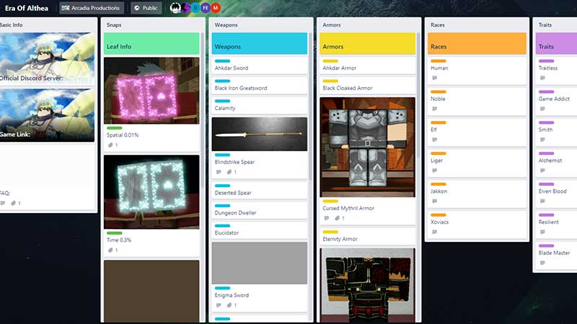
Task: Click attachment icon on Blindstrike Spear card
Action: point(229,172)
